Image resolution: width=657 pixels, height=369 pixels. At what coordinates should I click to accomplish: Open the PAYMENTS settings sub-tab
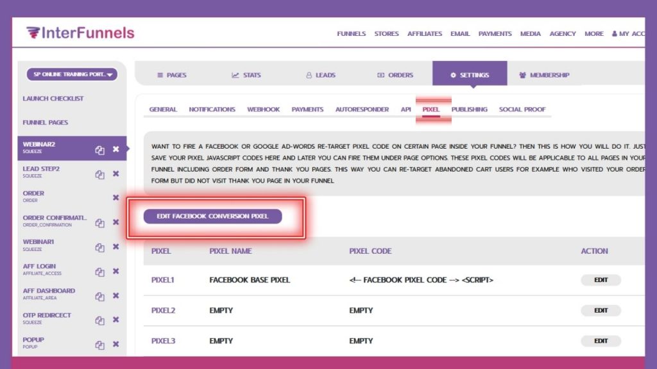[x=307, y=109]
